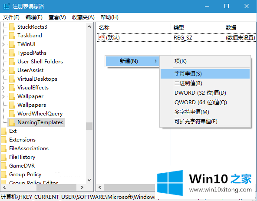Viewport: 257px width, 201px height.
Task: Click the FileAssociations folder icon
Action: click(3, 148)
